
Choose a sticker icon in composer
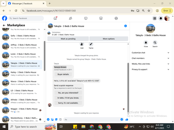[56, 119]
